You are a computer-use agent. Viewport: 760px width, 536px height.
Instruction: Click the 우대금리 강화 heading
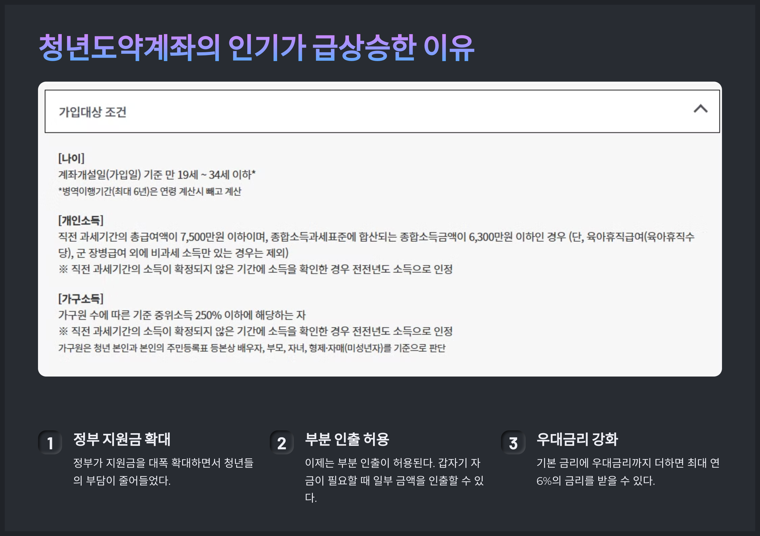click(x=577, y=439)
